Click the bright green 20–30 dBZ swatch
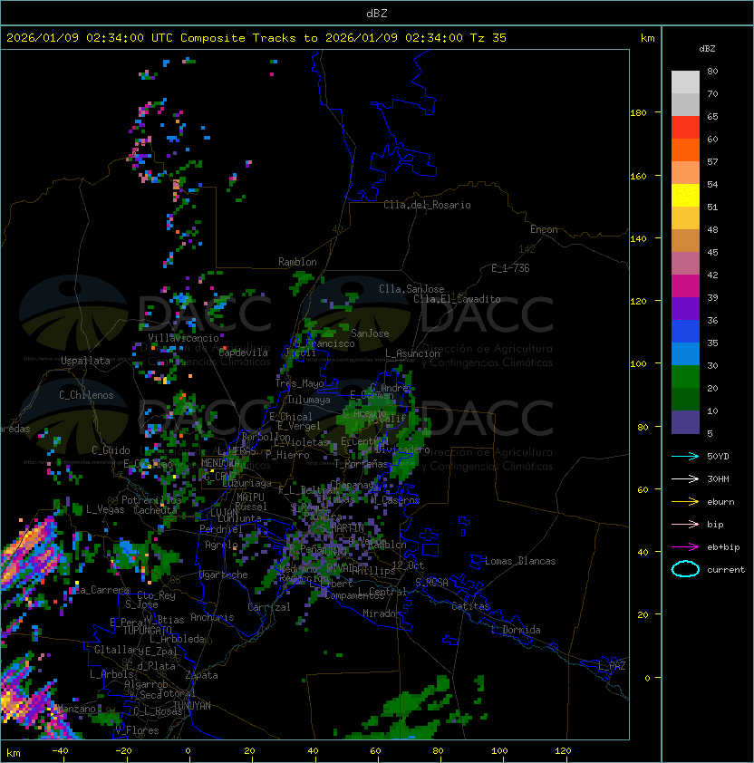 coord(685,377)
